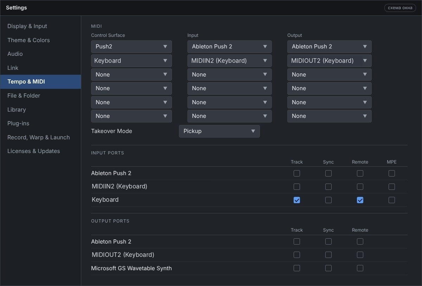Enable Sync for MIDIOUT2 (Keyboard) output port
This screenshot has height=286, width=422.
(328, 255)
